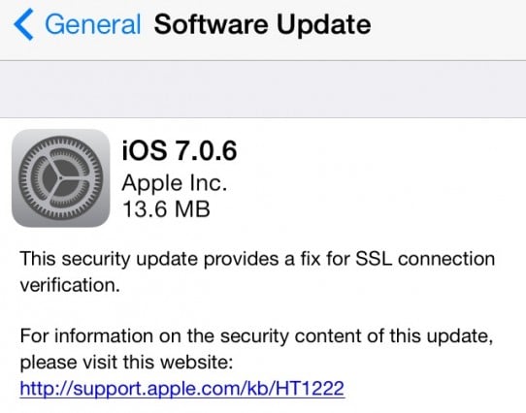Viewport: 526px width, 413px height.
Task: Click the word SSL in description
Action: click(x=374, y=259)
